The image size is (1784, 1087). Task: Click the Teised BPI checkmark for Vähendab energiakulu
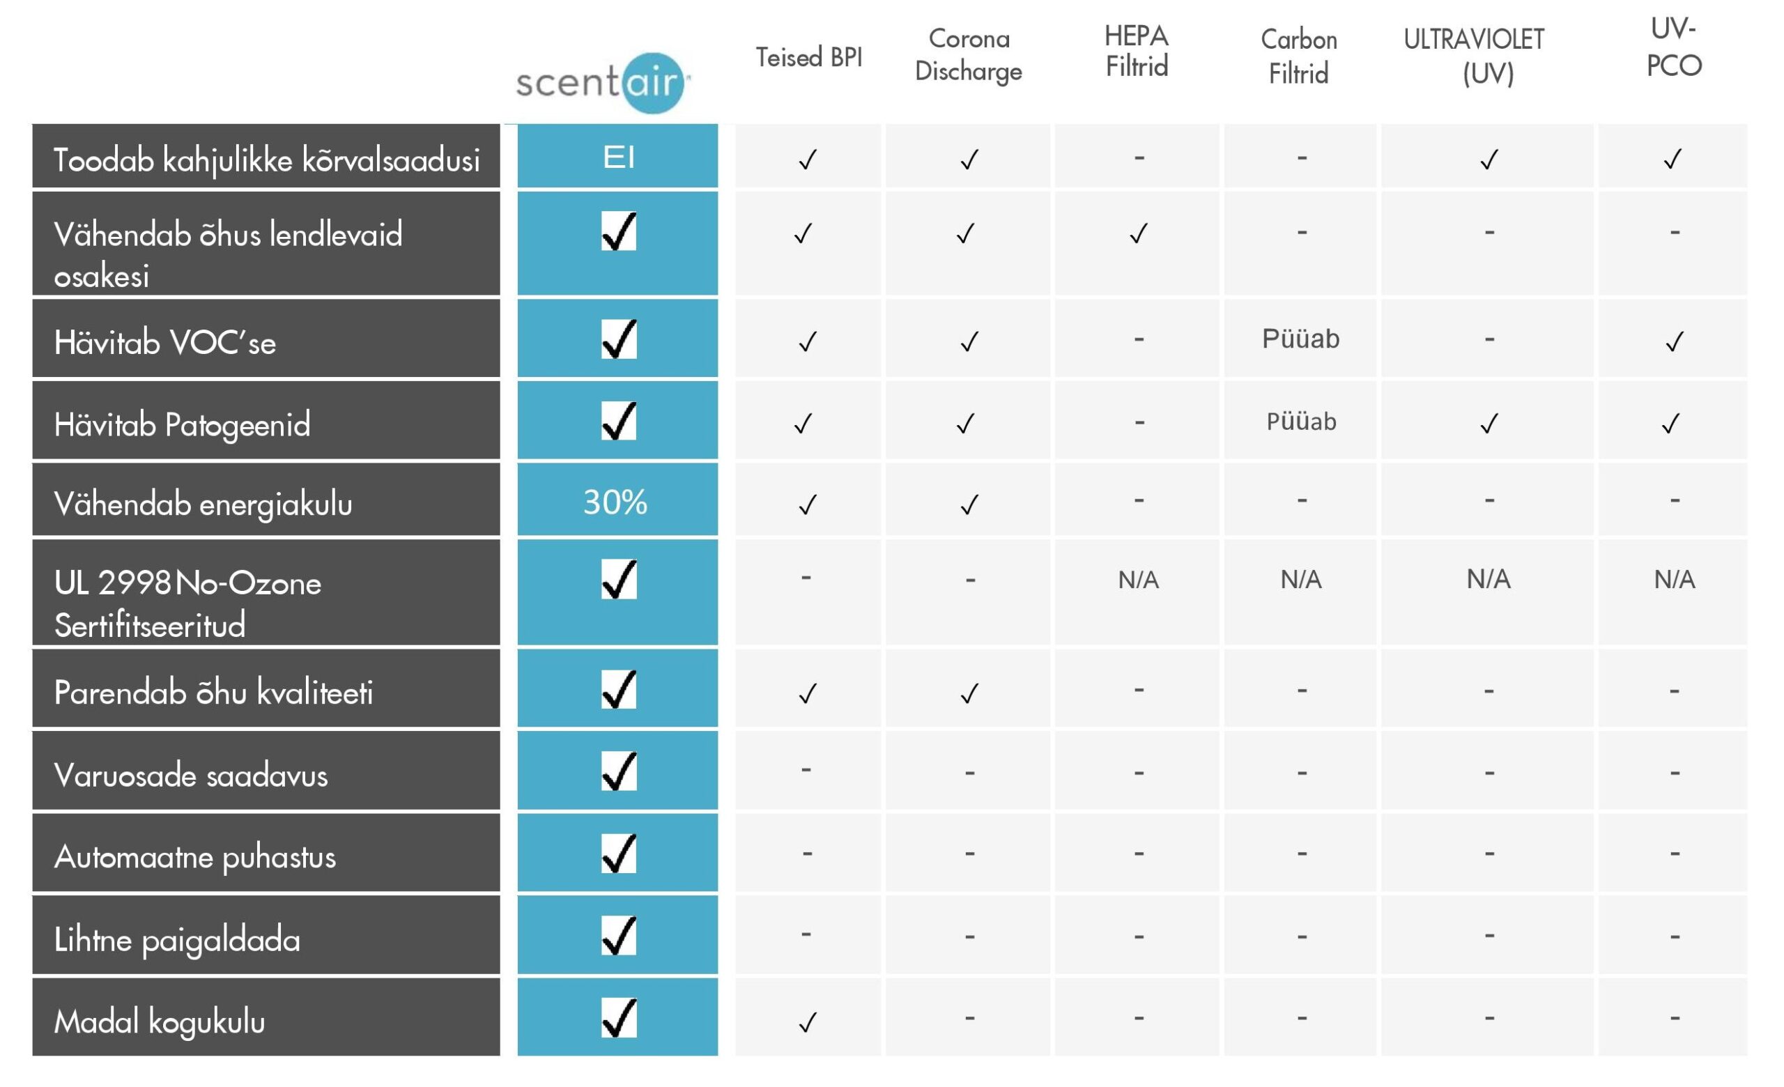click(x=807, y=504)
